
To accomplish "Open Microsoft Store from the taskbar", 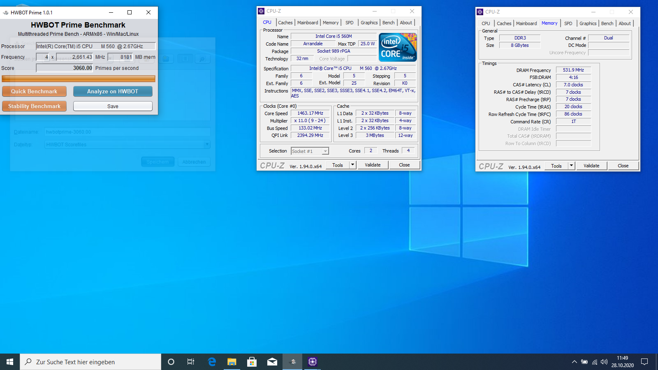I will click(x=252, y=362).
